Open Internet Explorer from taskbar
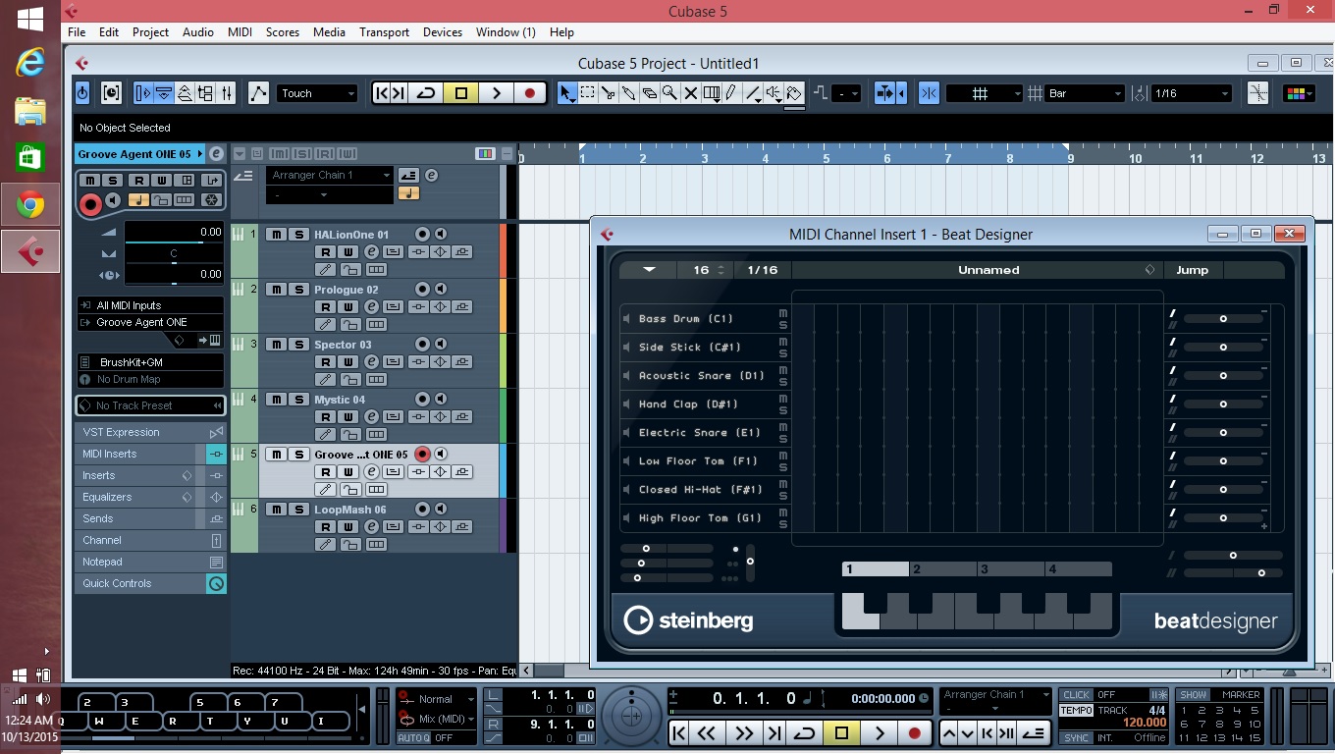The width and height of the screenshot is (1335, 754). tap(30, 63)
